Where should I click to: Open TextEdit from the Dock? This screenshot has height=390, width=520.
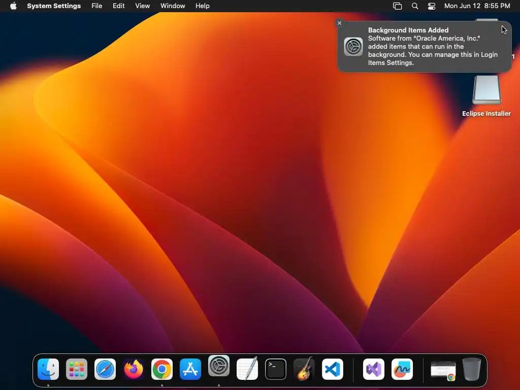pos(247,369)
